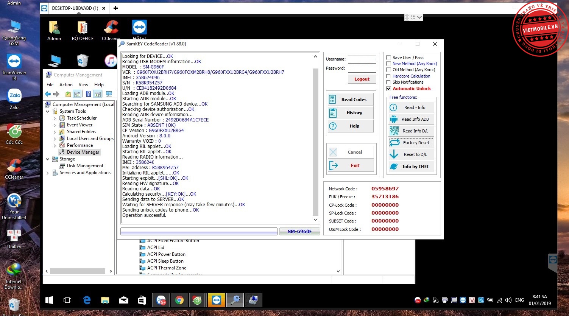This screenshot has width=569, height=316.
Task: Open new TeamViewer session tab plus
Action: point(115,8)
